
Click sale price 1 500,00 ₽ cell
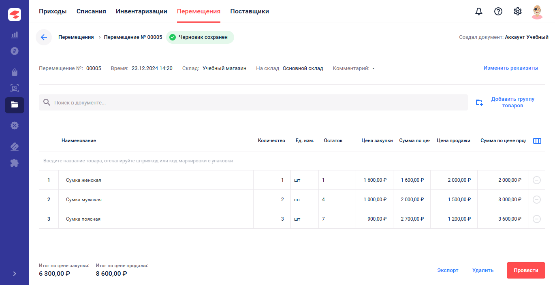454,200
